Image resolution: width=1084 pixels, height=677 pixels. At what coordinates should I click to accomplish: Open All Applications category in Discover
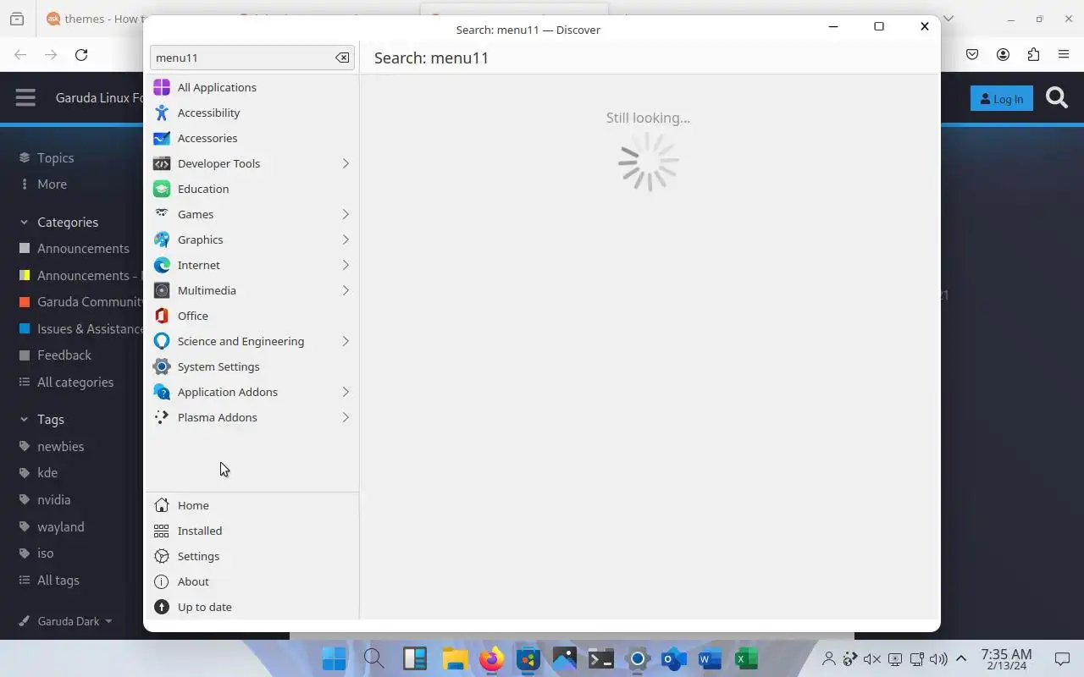point(252,87)
